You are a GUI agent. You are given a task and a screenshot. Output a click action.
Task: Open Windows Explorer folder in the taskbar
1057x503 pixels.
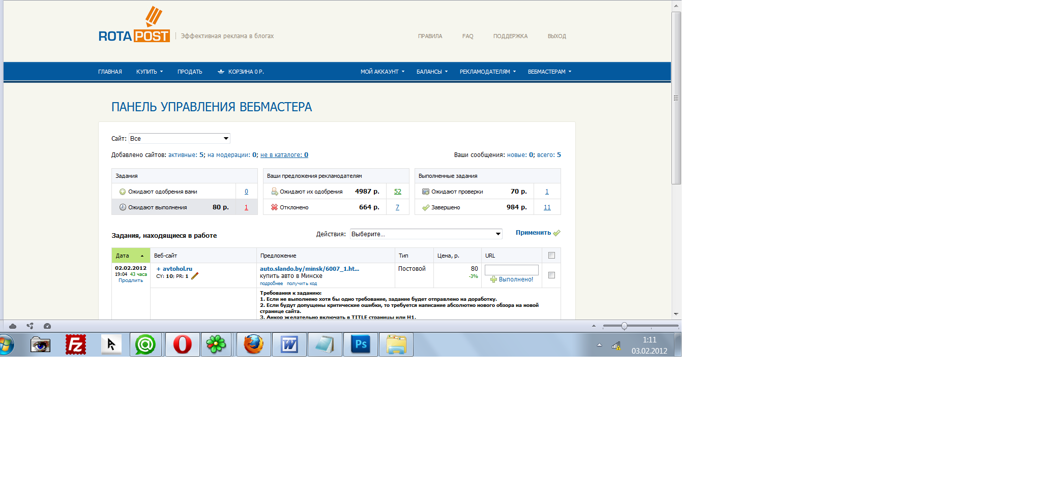tap(396, 344)
